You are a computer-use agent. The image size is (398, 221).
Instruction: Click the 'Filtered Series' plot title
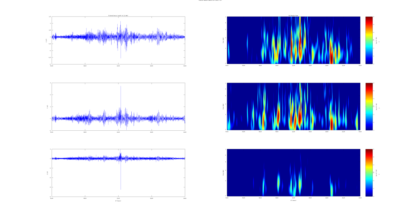point(118,15)
